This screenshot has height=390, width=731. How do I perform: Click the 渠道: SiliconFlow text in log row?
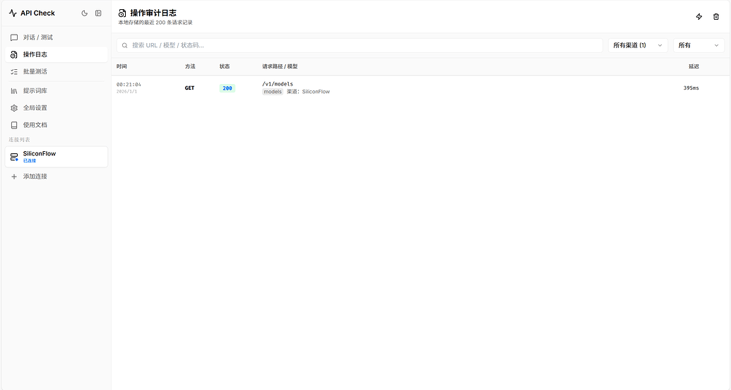tap(308, 92)
